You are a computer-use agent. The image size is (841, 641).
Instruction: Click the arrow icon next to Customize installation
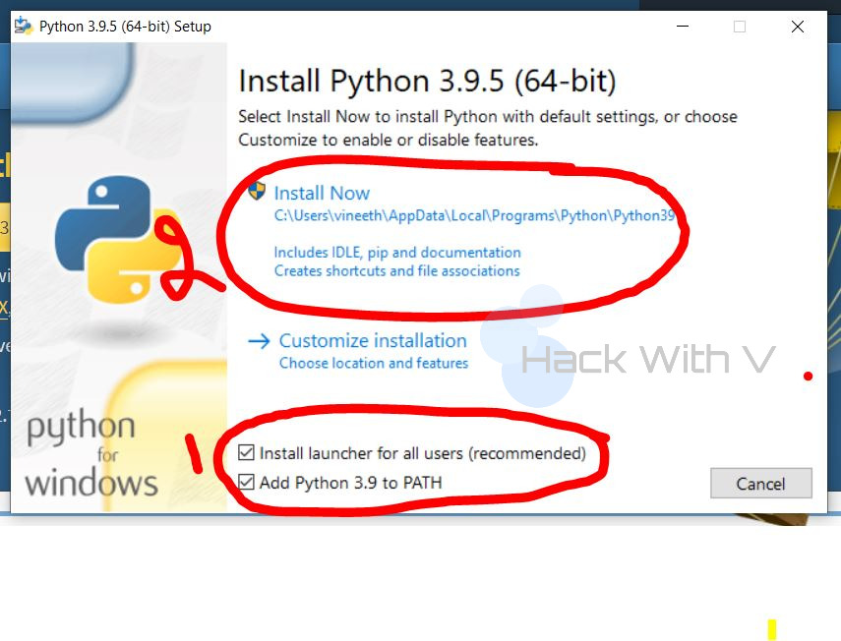point(259,341)
